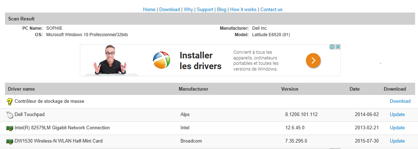Update the Dell Touchpad driver
The height and width of the screenshot is (149, 418).
click(x=397, y=115)
